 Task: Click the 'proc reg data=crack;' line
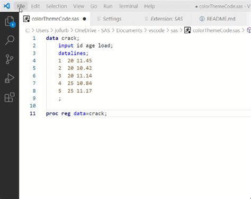[x=76, y=113]
